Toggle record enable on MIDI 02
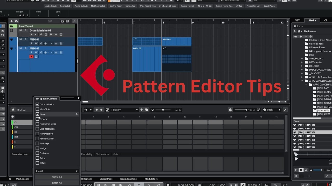Viewport: 332px width, 186px height. tap(31, 57)
